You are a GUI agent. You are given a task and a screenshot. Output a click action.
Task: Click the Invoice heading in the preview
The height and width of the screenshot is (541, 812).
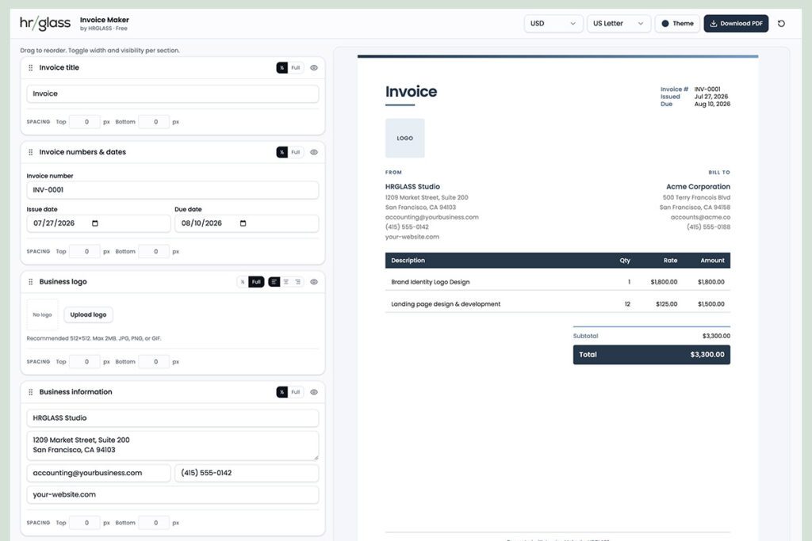412,92
